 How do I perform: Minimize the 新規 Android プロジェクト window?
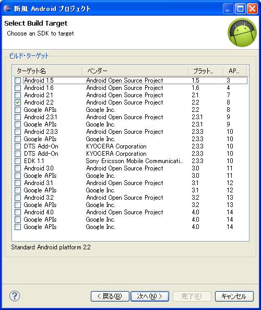pyautogui.click(x=228, y=9)
